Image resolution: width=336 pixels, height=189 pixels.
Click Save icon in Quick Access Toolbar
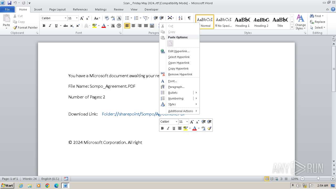pyautogui.click(x=9, y=3)
